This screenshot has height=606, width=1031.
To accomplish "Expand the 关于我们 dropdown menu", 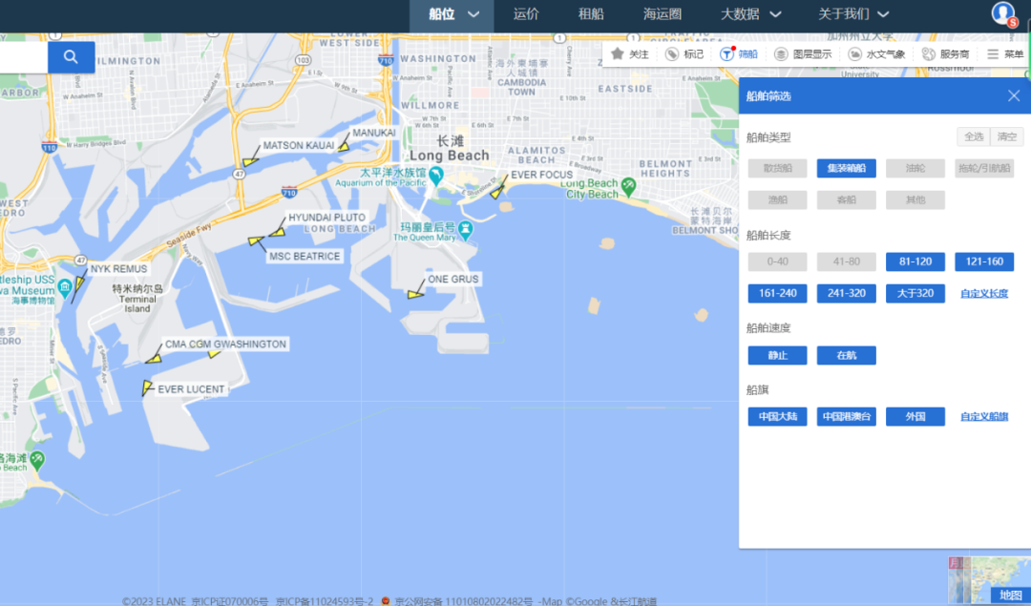I will click(x=853, y=13).
